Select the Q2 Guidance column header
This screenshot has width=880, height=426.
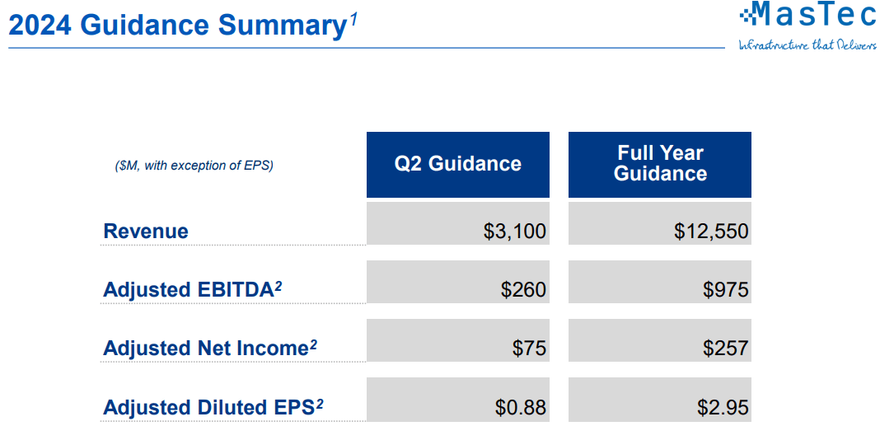pyautogui.click(x=457, y=164)
